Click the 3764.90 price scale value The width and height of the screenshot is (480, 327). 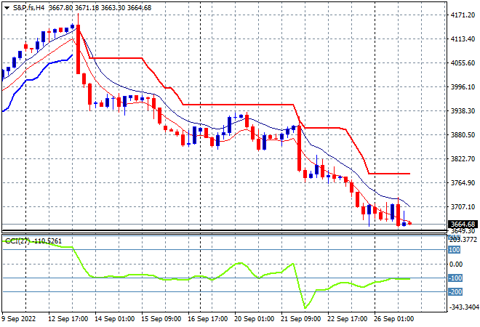(x=463, y=183)
